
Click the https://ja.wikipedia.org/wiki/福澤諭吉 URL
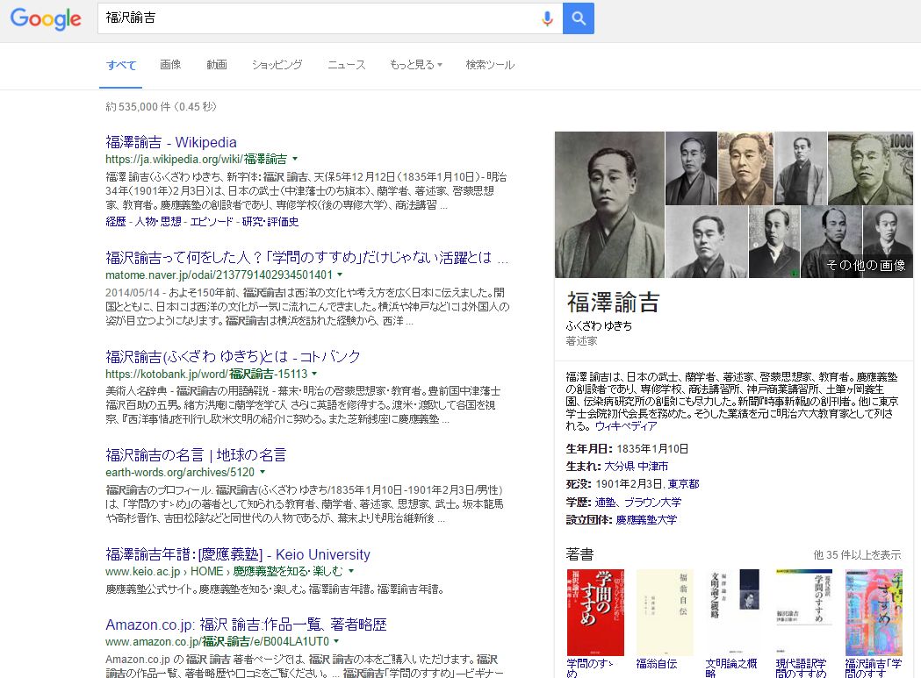click(196, 159)
